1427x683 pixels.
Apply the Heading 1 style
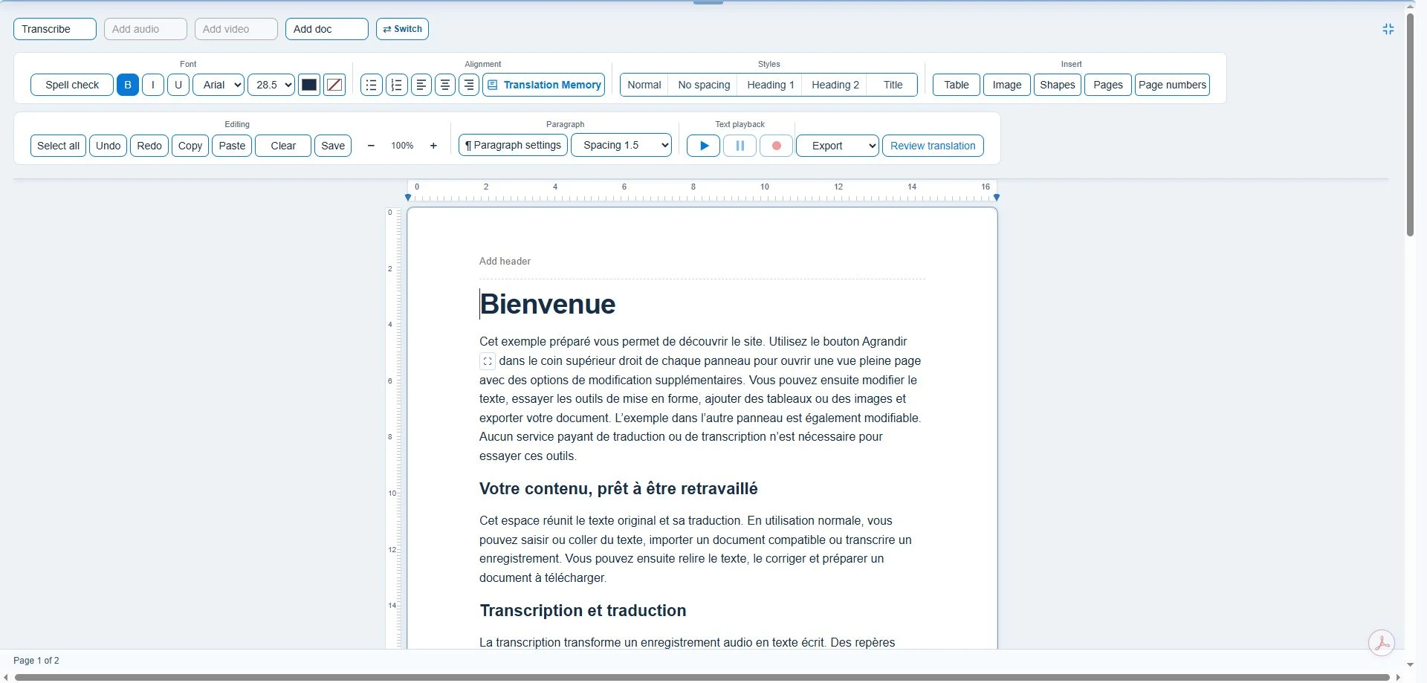[x=771, y=85]
